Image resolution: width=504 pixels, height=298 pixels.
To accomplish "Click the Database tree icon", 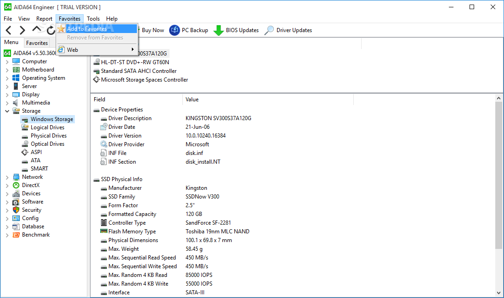I will tap(16, 226).
